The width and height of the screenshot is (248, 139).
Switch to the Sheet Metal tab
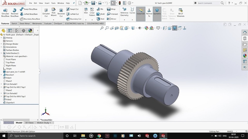pyautogui.click(x=25, y=23)
